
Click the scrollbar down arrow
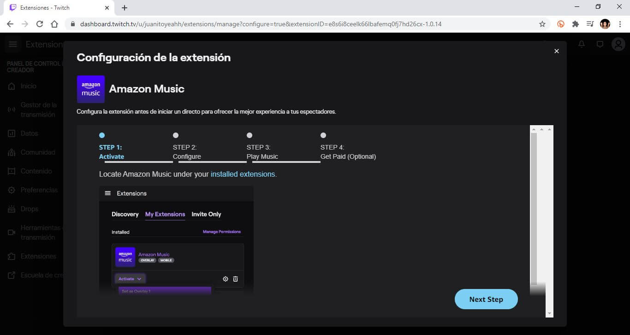[549, 313]
